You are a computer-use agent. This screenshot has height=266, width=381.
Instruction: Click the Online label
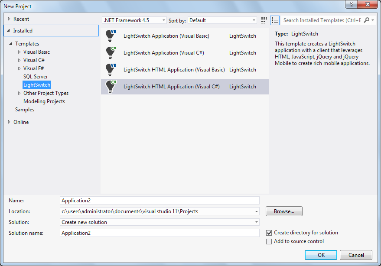(21, 122)
